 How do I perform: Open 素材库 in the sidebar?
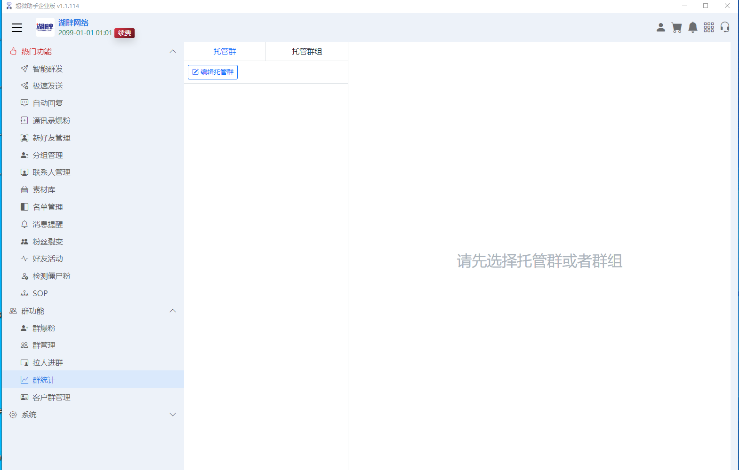44,190
